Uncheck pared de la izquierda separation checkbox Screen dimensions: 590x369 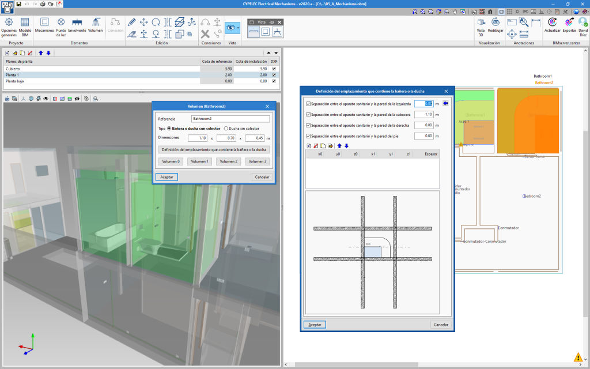coord(309,104)
